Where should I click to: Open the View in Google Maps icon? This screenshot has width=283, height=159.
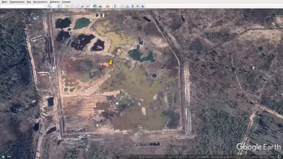(x=138, y=6)
